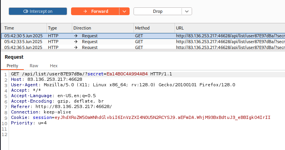Viewport: 285px width, 150px height.
Task: Click the session cookie value
Action: point(162,117)
